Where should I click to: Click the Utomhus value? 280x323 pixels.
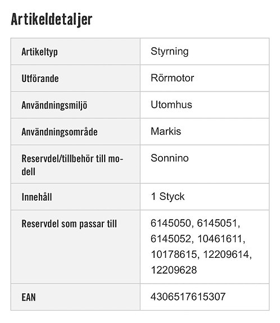[171, 104]
